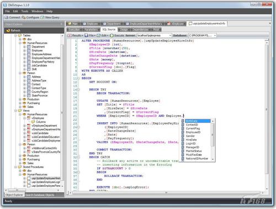
Task: Open Configure from the main toolbar
Action: pyautogui.click(x=30, y=17)
